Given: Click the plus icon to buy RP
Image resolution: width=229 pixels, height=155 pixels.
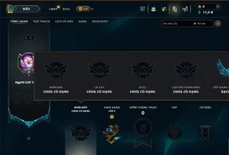Looking at the screenshot, I should tap(218, 6).
